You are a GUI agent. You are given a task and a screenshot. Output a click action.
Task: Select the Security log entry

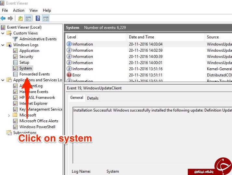[26, 57]
